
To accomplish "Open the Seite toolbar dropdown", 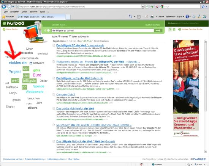I will pyautogui.click(x=161, y=17).
